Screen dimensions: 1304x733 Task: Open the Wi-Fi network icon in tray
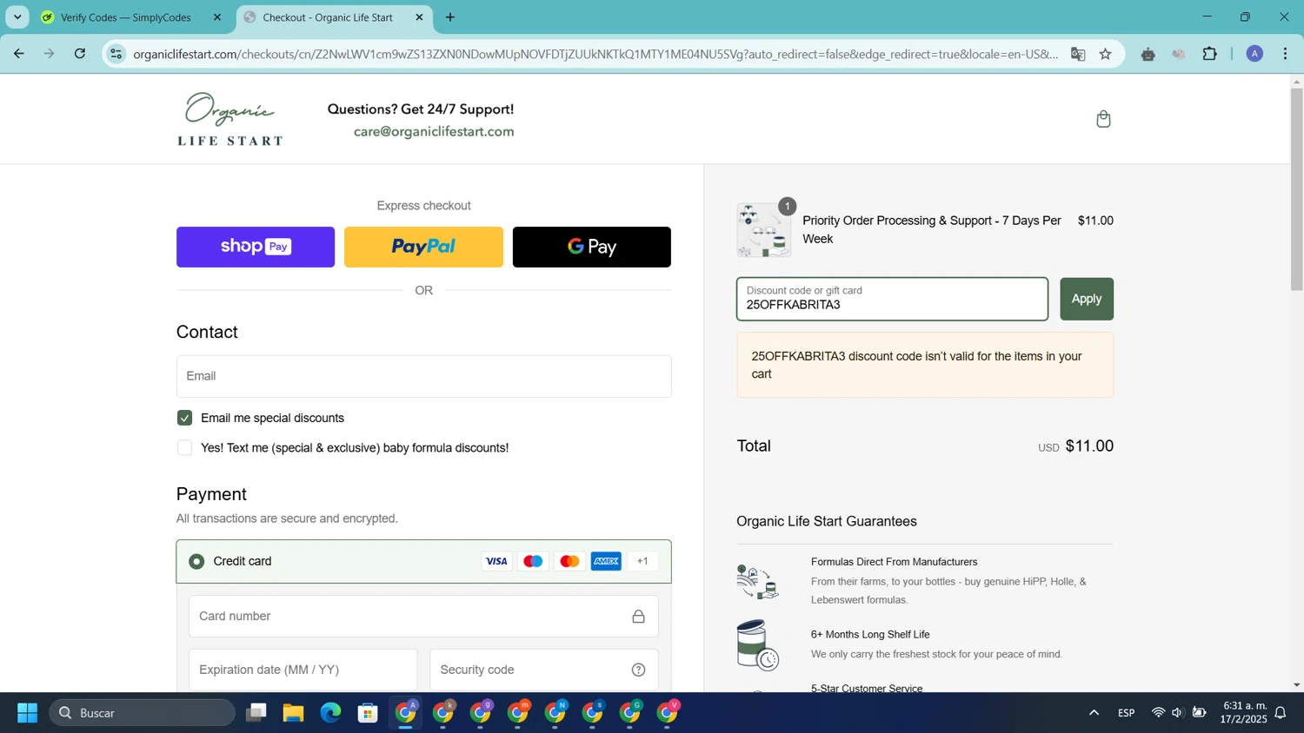coord(1157,713)
